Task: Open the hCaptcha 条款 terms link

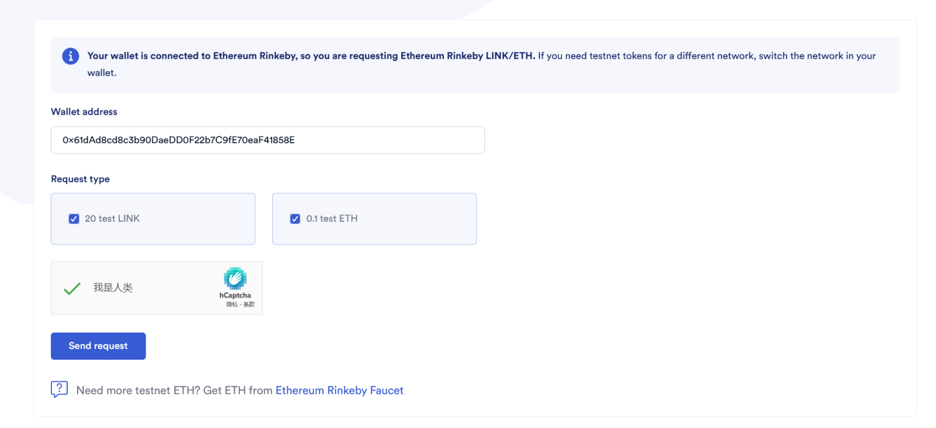Action: tap(249, 304)
